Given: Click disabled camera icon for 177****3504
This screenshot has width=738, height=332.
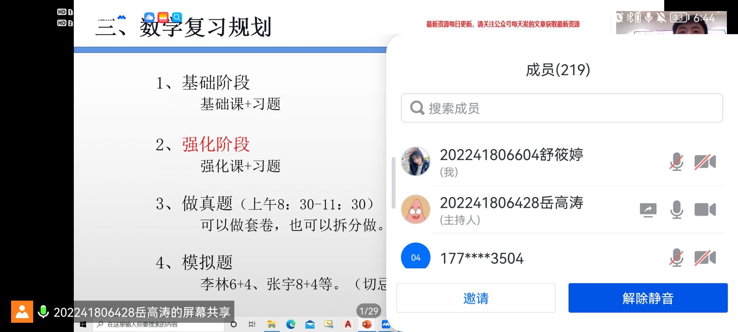Looking at the screenshot, I should tap(705, 257).
